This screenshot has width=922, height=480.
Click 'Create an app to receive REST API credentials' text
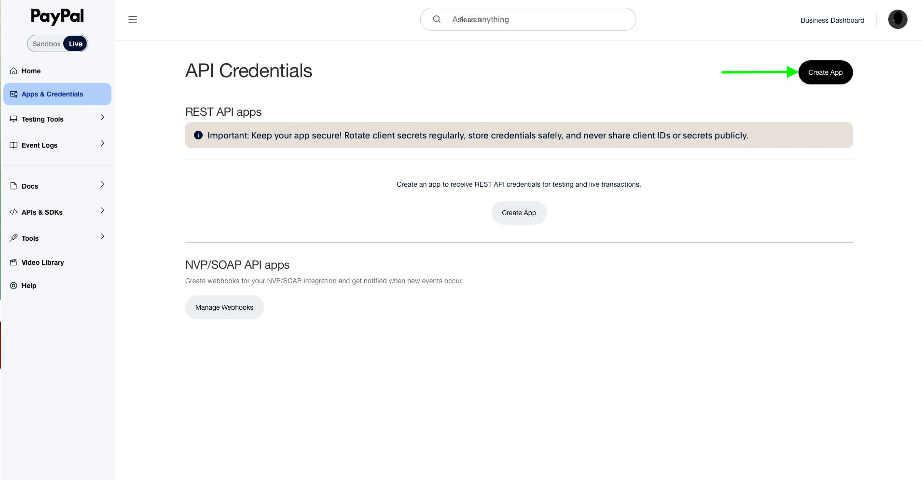(x=519, y=184)
